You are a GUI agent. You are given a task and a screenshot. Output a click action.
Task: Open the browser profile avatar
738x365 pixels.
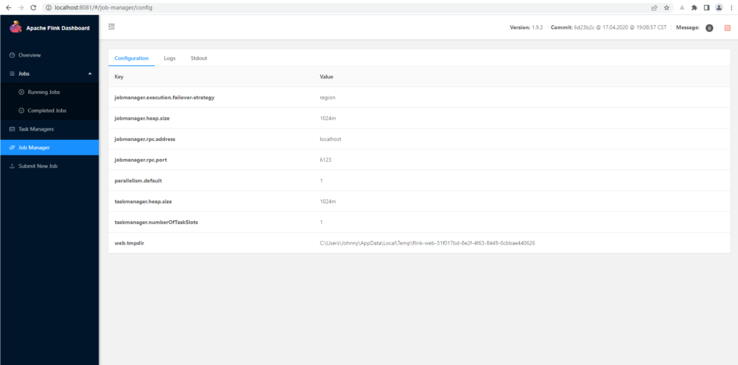pos(719,8)
